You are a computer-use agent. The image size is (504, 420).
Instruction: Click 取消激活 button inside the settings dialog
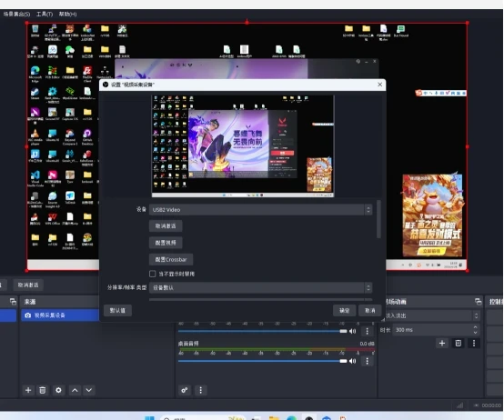pos(166,226)
